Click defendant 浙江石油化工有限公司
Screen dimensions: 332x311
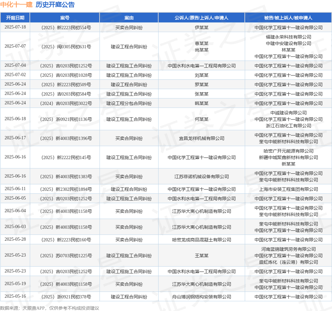click(288, 126)
